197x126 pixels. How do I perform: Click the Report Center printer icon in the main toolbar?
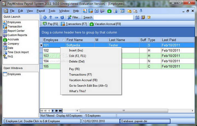coord(97,11)
